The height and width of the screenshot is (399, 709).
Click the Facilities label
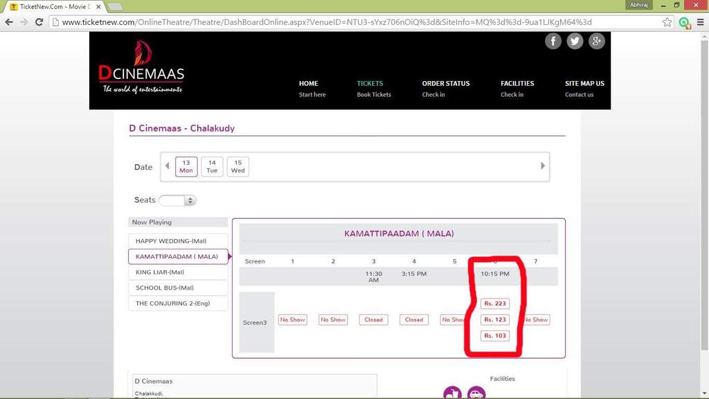tap(503, 379)
